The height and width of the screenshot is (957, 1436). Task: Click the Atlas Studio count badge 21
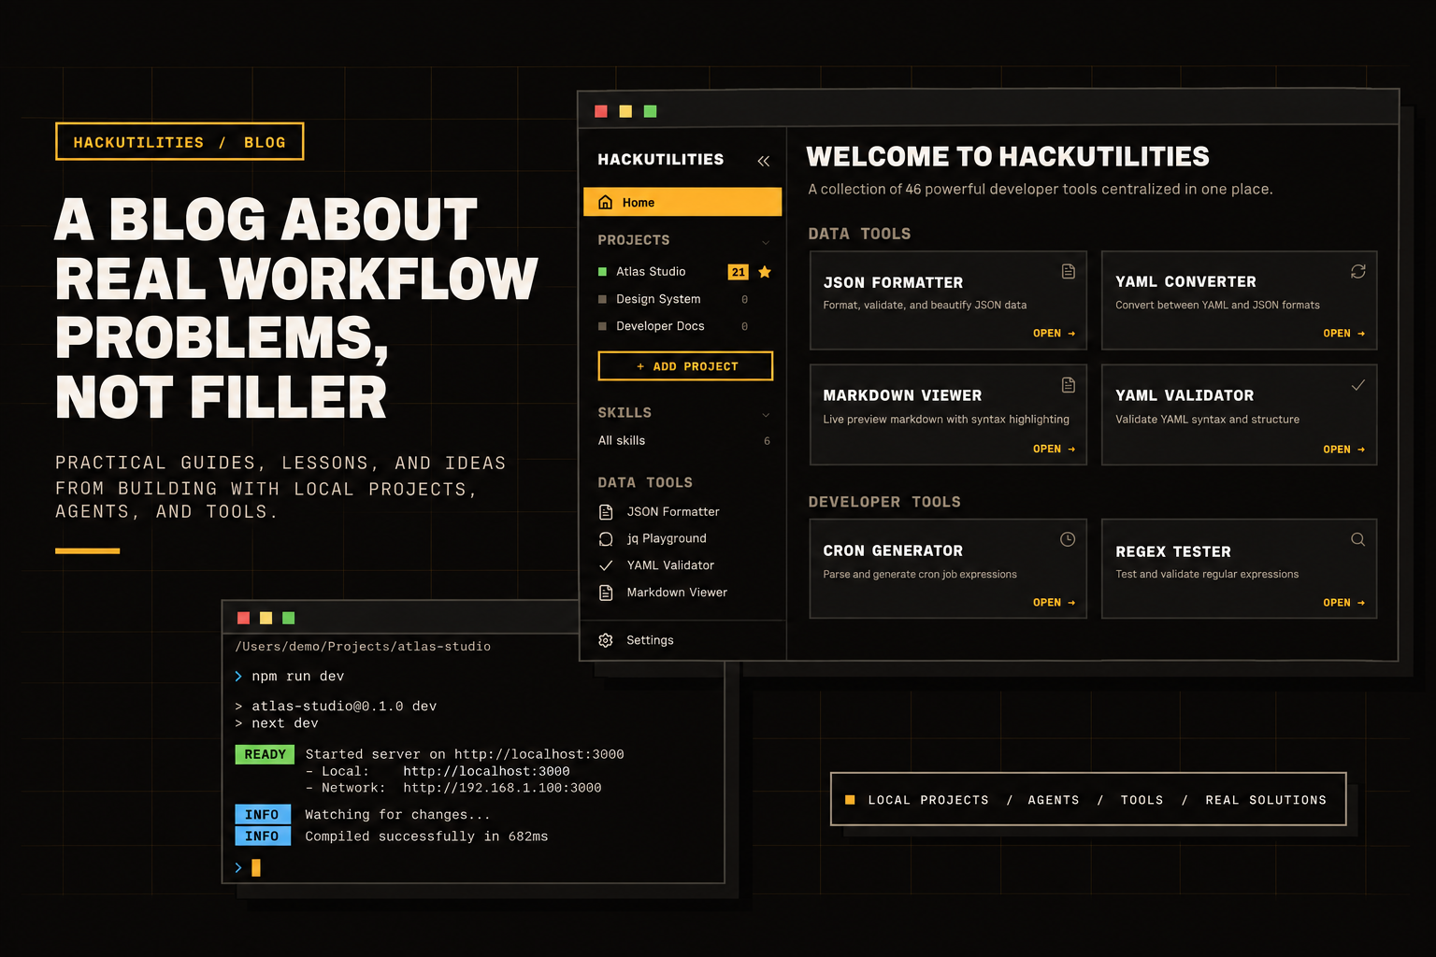(x=739, y=272)
